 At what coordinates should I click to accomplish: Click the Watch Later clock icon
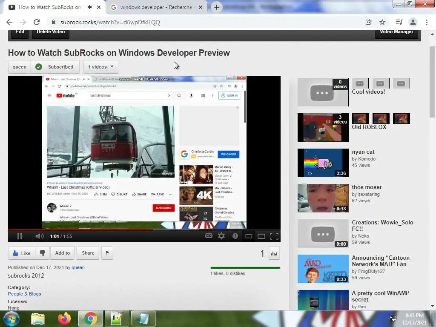[x=235, y=236]
